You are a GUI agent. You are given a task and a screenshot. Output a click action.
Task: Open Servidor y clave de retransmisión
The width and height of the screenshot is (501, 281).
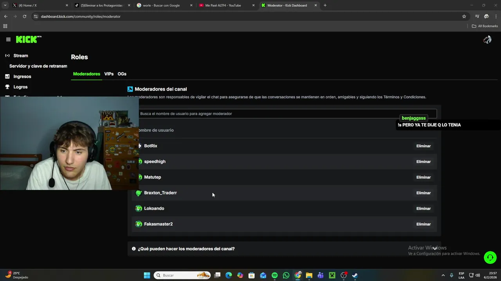[x=38, y=66]
